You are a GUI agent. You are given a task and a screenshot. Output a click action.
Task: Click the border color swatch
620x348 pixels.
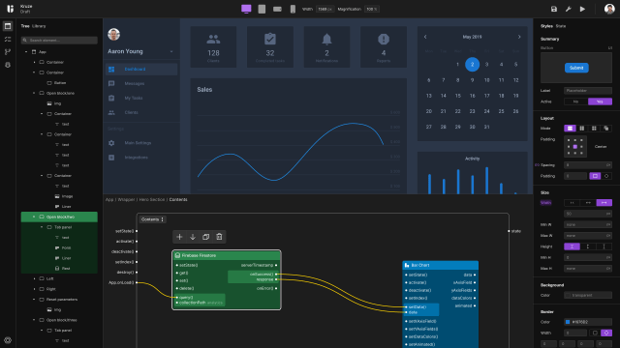(x=568, y=322)
